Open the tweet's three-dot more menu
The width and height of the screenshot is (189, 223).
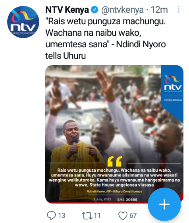click(179, 9)
